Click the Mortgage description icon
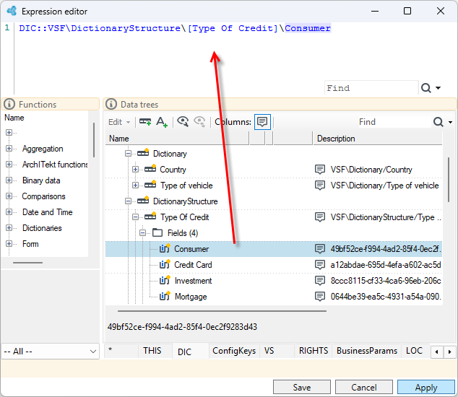Viewport: 458px width, 397px height. tap(320, 296)
